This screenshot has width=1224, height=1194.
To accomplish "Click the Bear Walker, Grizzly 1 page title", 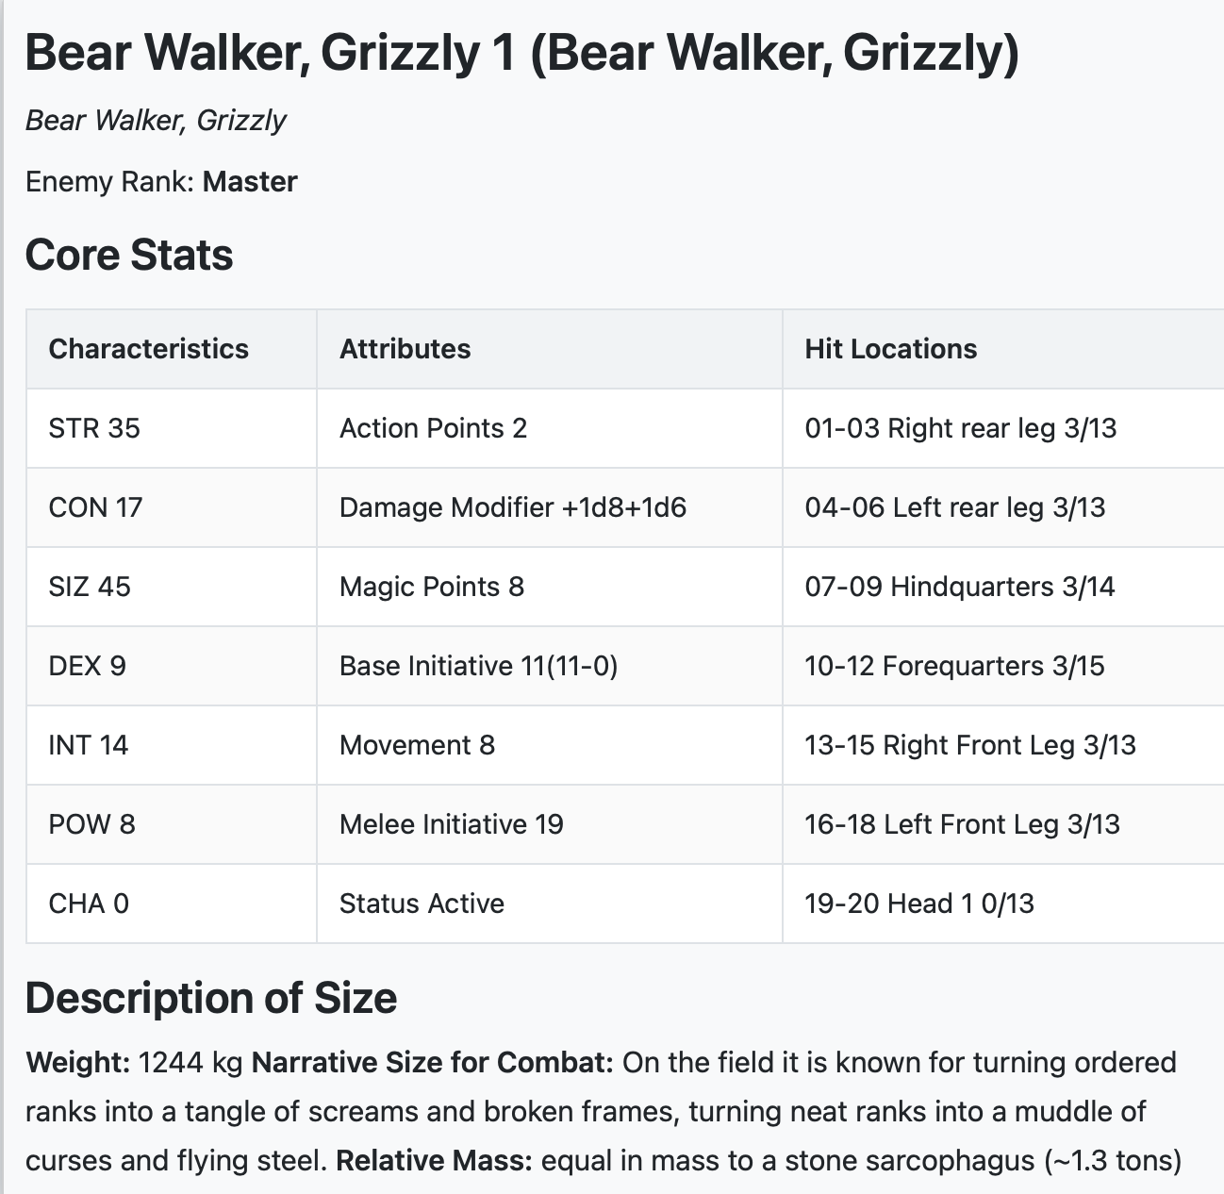I will [521, 53].
